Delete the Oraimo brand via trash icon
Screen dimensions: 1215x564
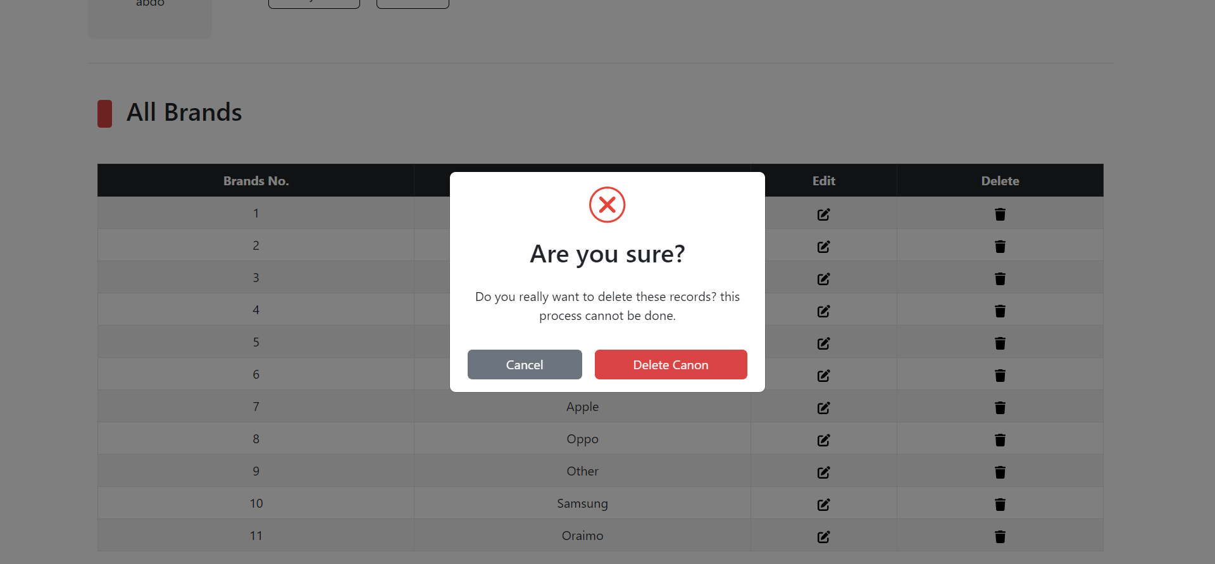point(1000,537)
